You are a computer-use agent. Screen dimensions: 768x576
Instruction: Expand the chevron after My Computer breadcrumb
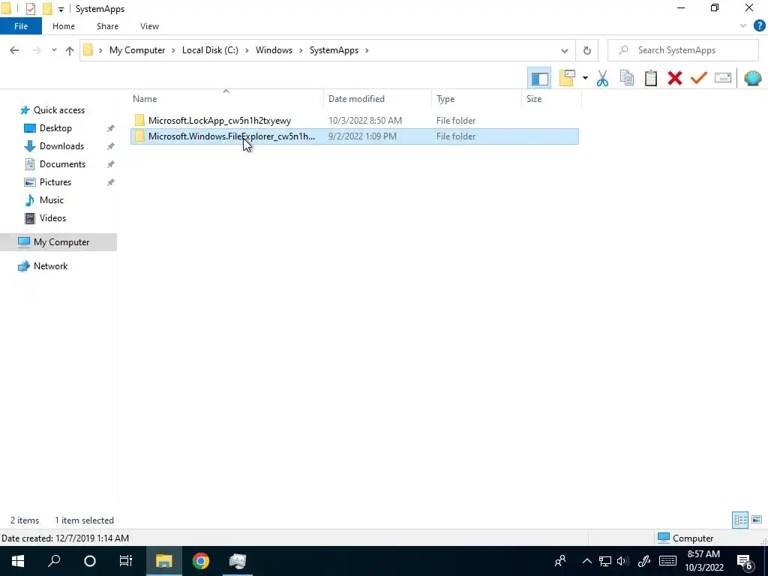(x=173, y=50)
